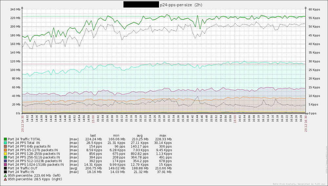
Task: Click the 206.75 Mb last value
Action: tap(93, 168)
